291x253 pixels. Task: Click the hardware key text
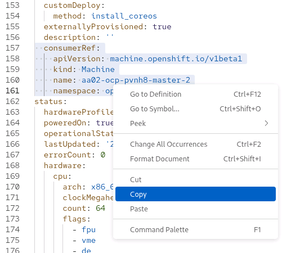[62, 166]
